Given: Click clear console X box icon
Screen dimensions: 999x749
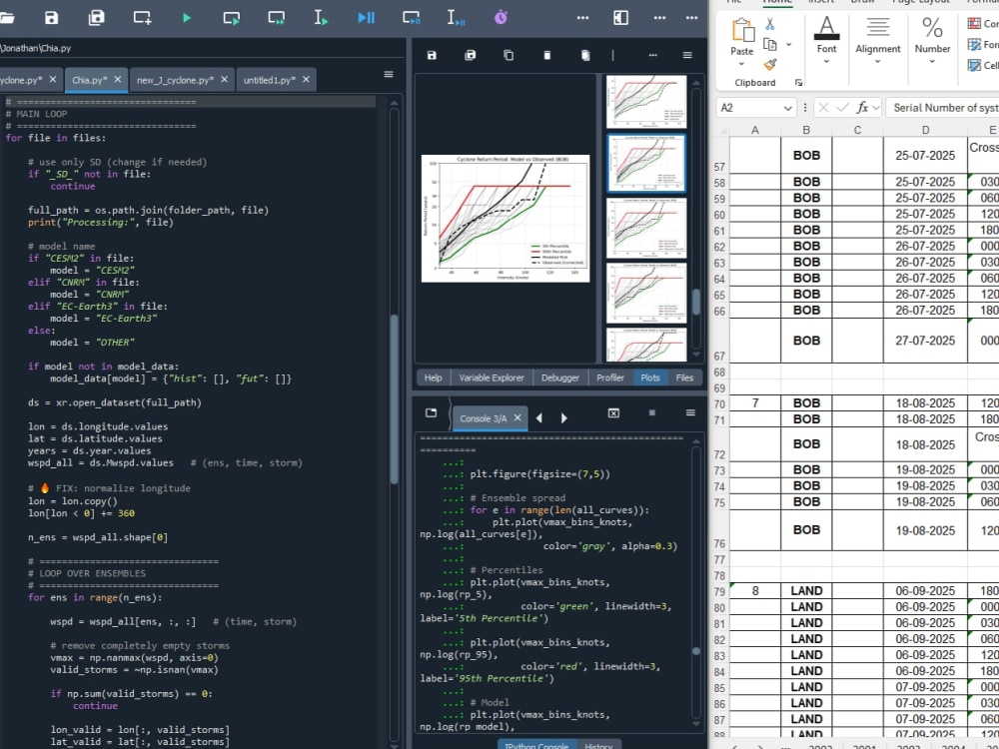Looking at the screenshot, I should point(613,412).
